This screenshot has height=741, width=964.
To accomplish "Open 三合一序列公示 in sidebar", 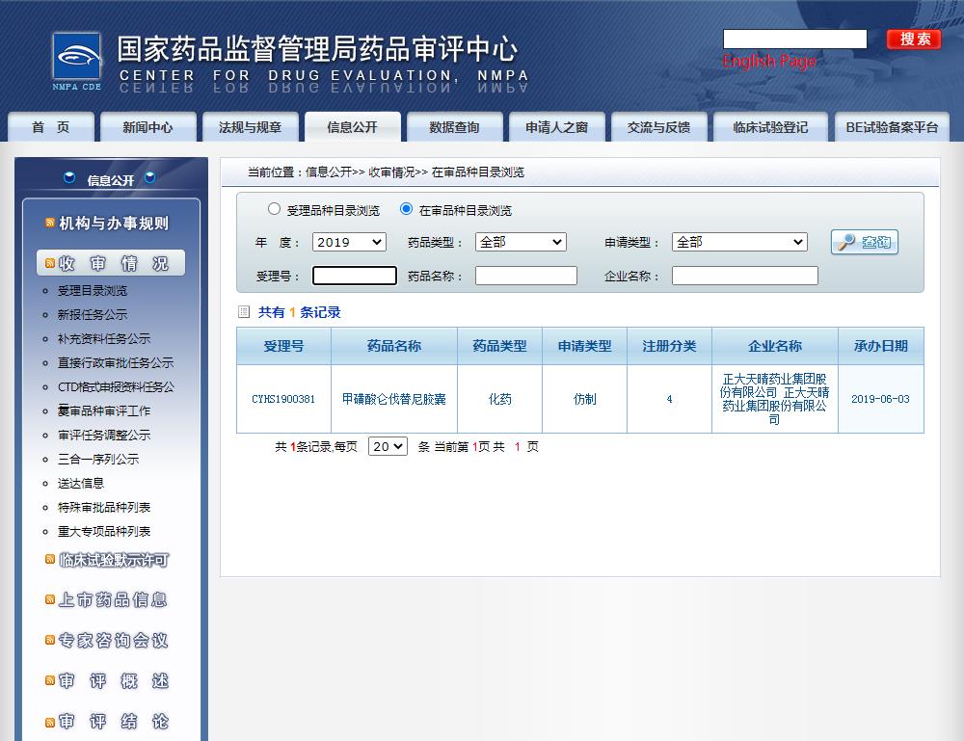I will point(98,459).
